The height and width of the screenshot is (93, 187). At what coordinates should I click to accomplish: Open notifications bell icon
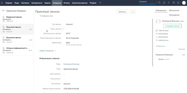(164, 3)
